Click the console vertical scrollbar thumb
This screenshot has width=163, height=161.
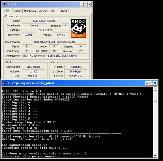(x=155, y=99)
